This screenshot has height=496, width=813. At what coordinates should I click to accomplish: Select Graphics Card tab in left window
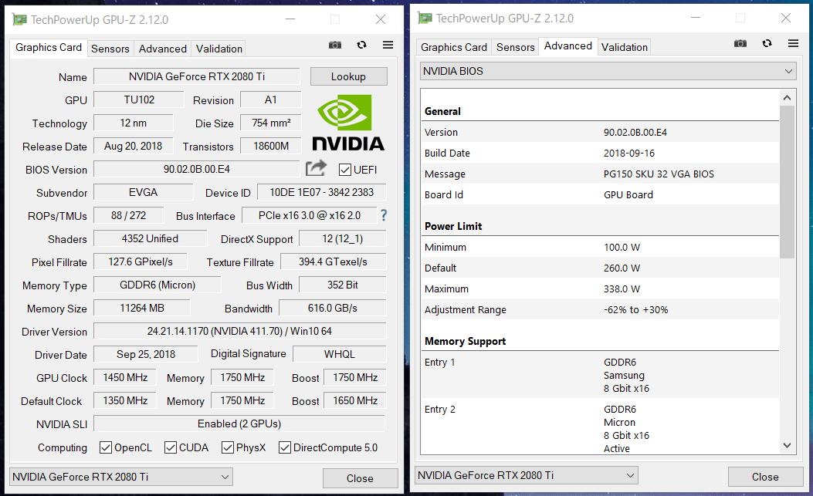49,47
